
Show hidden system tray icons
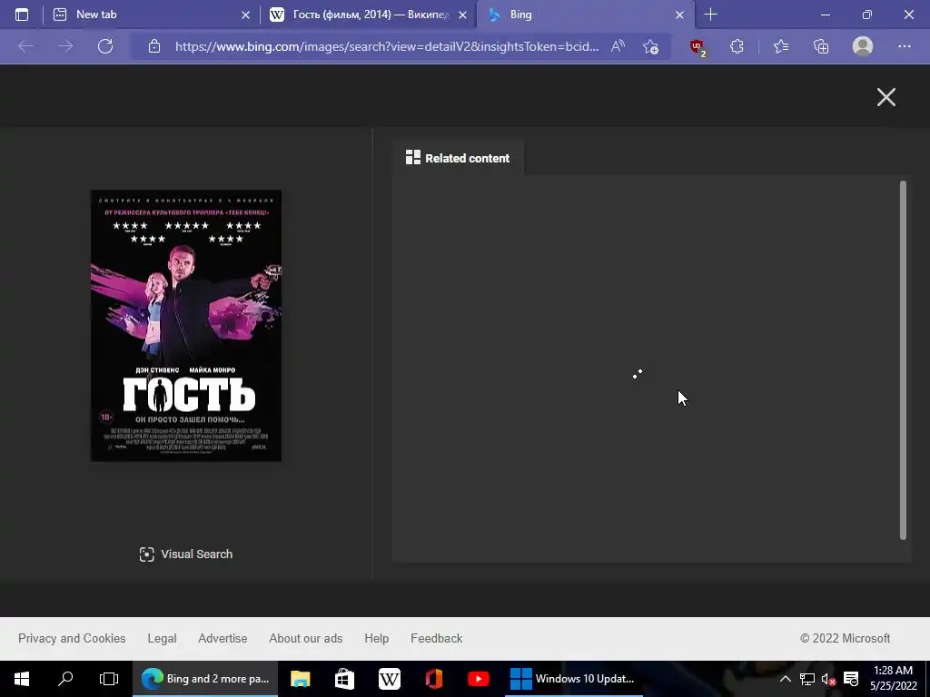785,679
